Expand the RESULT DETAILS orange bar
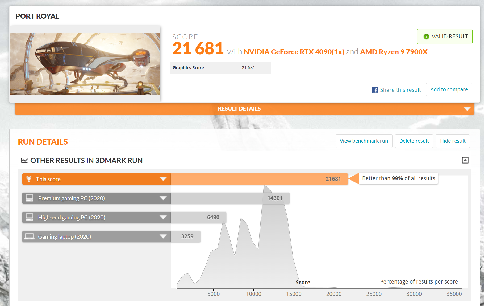This screenshot has width=484, height=306. 244,109
